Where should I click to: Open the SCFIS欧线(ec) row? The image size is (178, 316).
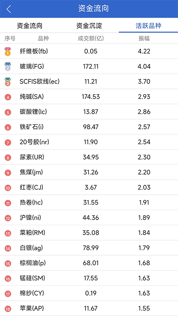pos(89,81)
